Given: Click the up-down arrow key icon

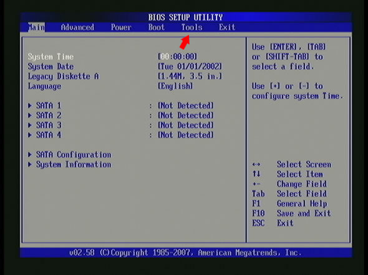Looking at the screenshot, I should click(x=256, y=174).
